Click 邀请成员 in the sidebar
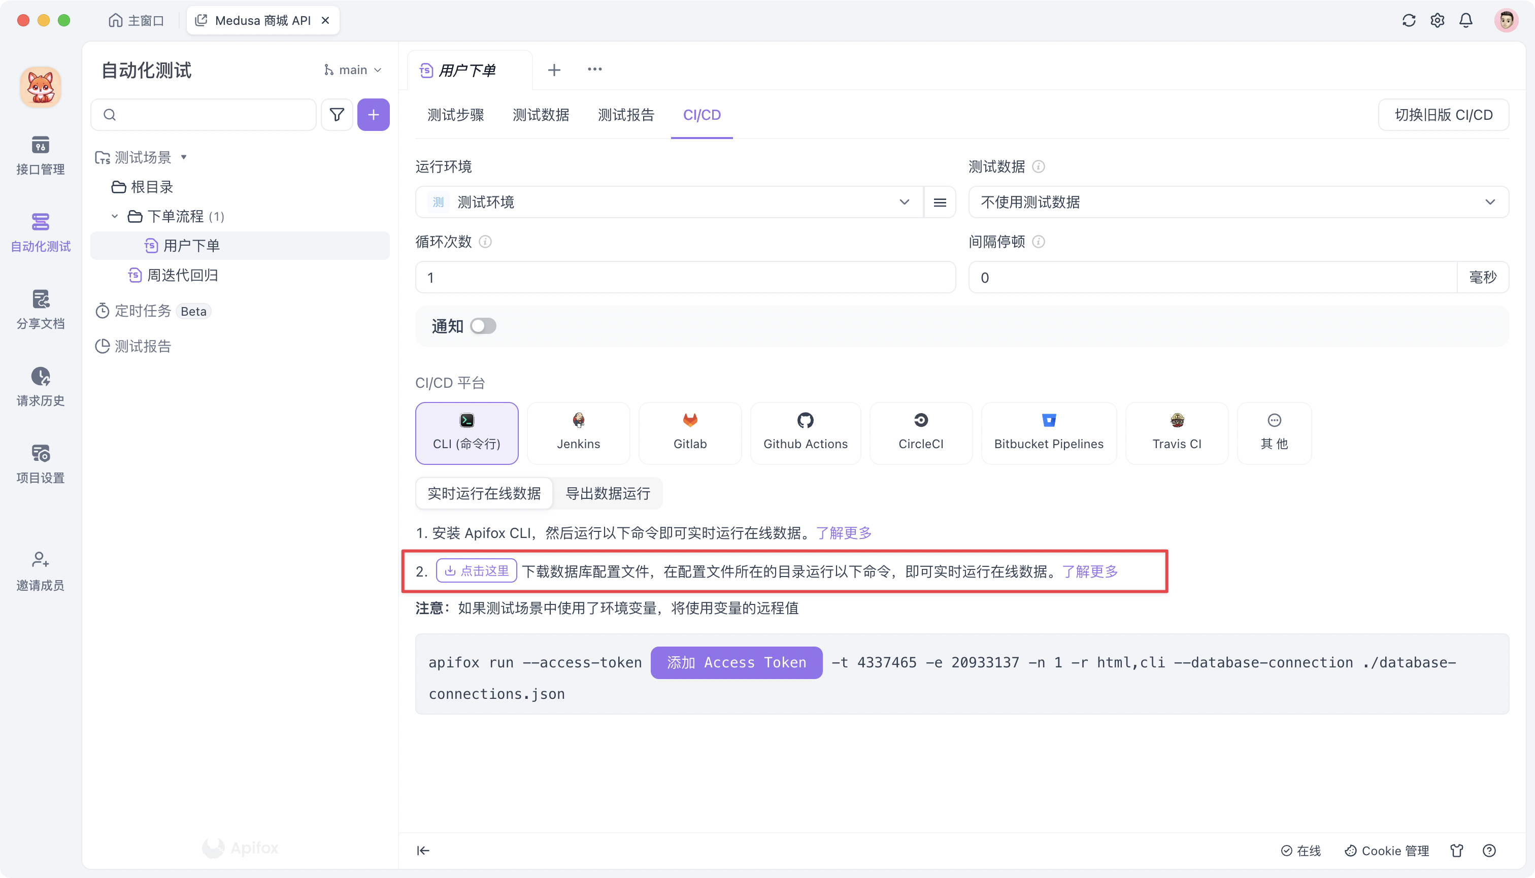Viewport: 1535px width, 878px height. [40, 570]
